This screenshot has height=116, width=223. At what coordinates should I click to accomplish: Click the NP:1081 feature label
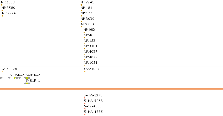click(91, 63)
